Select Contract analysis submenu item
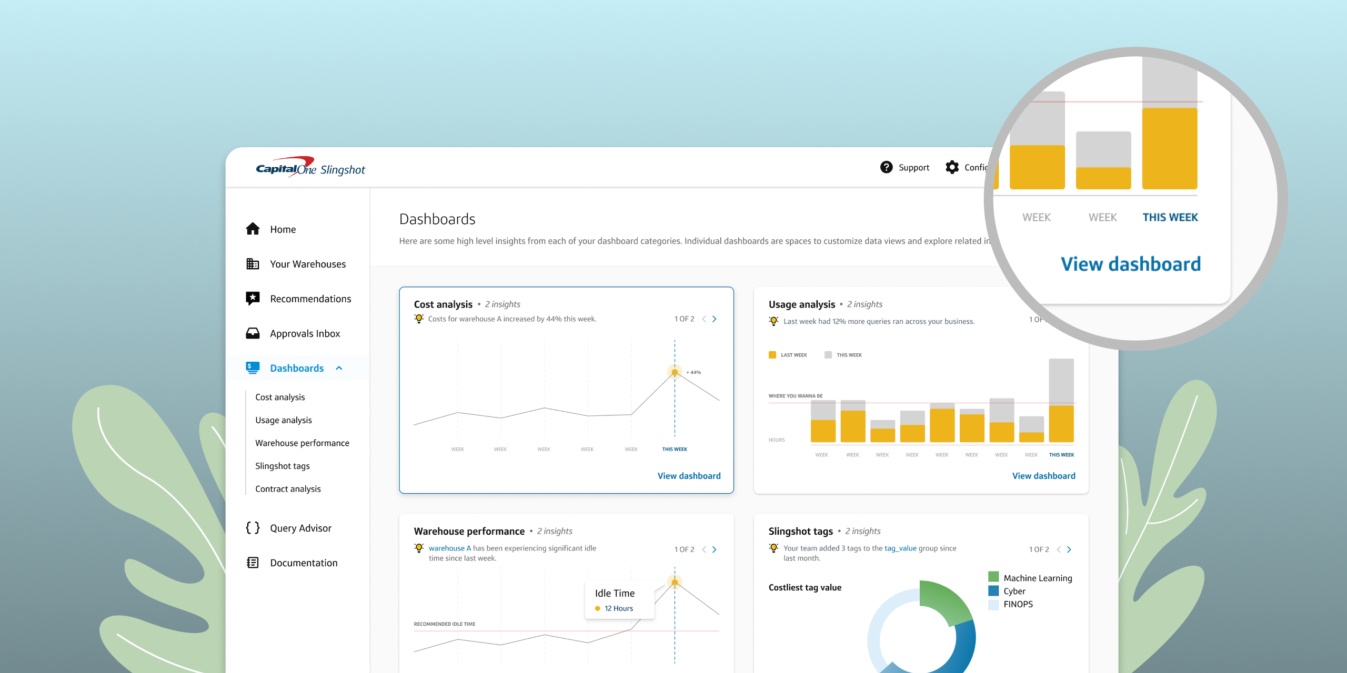 coord(288,488)
